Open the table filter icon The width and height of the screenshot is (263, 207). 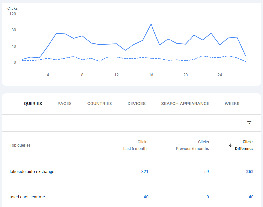(x=249, y=122)
